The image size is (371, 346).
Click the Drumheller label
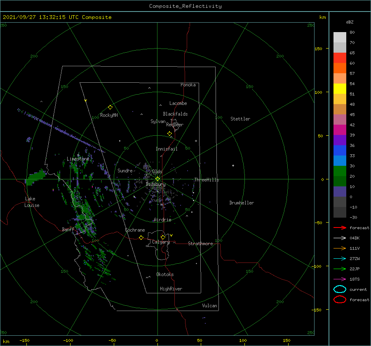pyautogui.click(x=242, y=203)
